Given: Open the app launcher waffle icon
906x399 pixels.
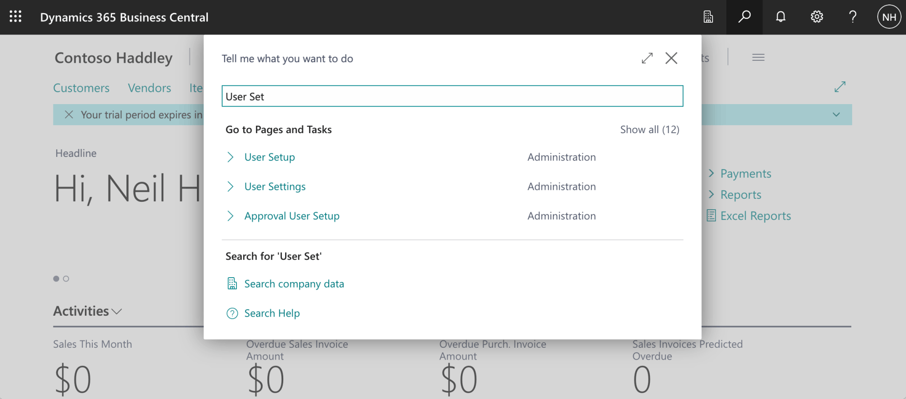Looking at the screenshot, I should [15, 17].
